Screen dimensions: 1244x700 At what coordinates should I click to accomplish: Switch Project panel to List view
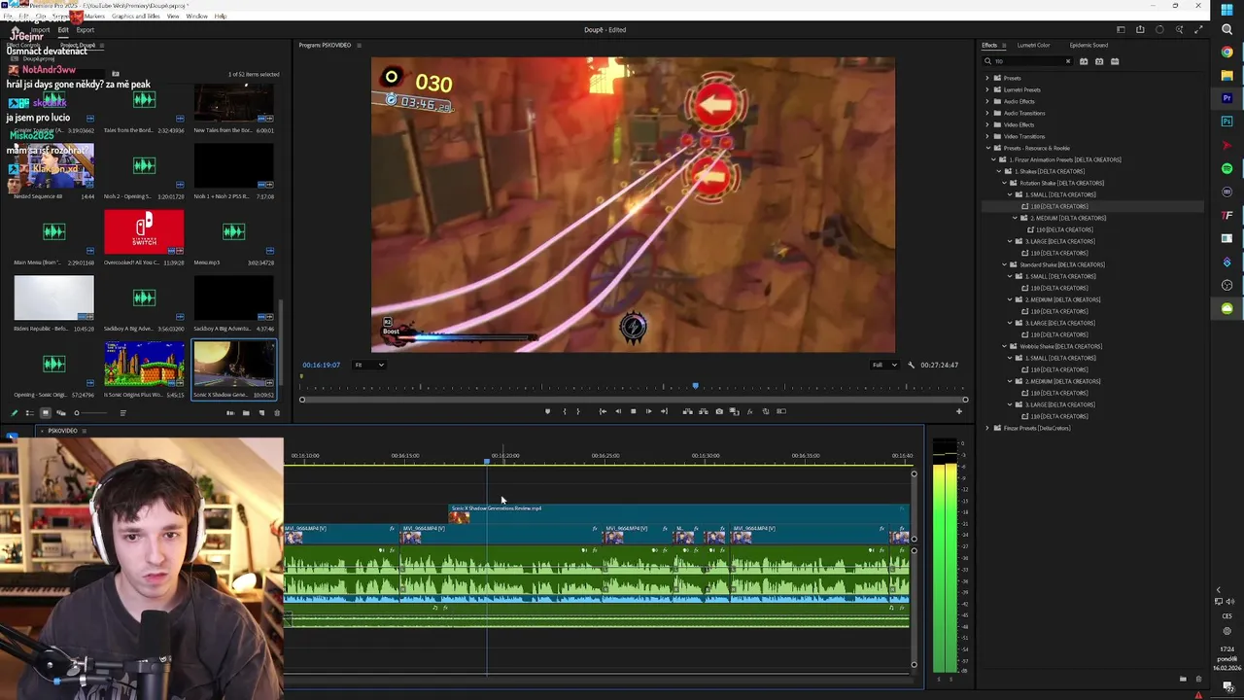(x=29, y=413)
